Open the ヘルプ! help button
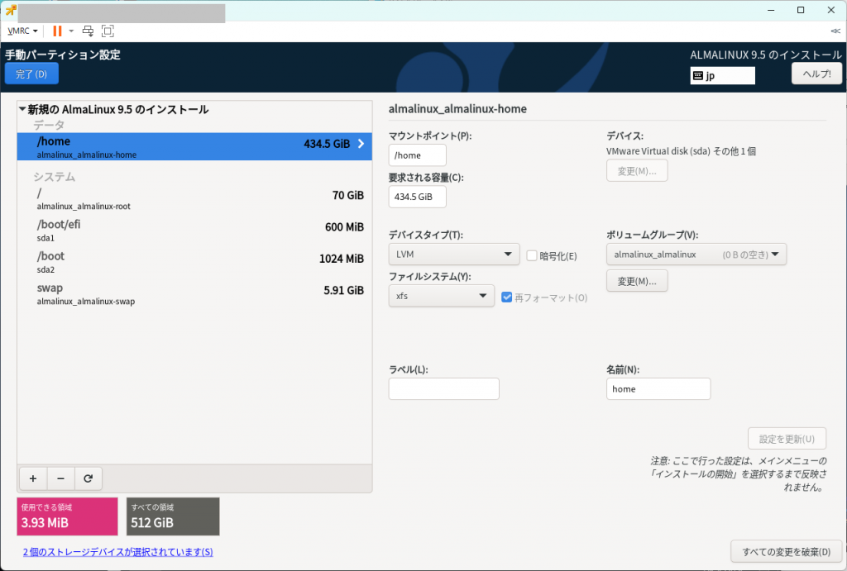 point(816,74)
